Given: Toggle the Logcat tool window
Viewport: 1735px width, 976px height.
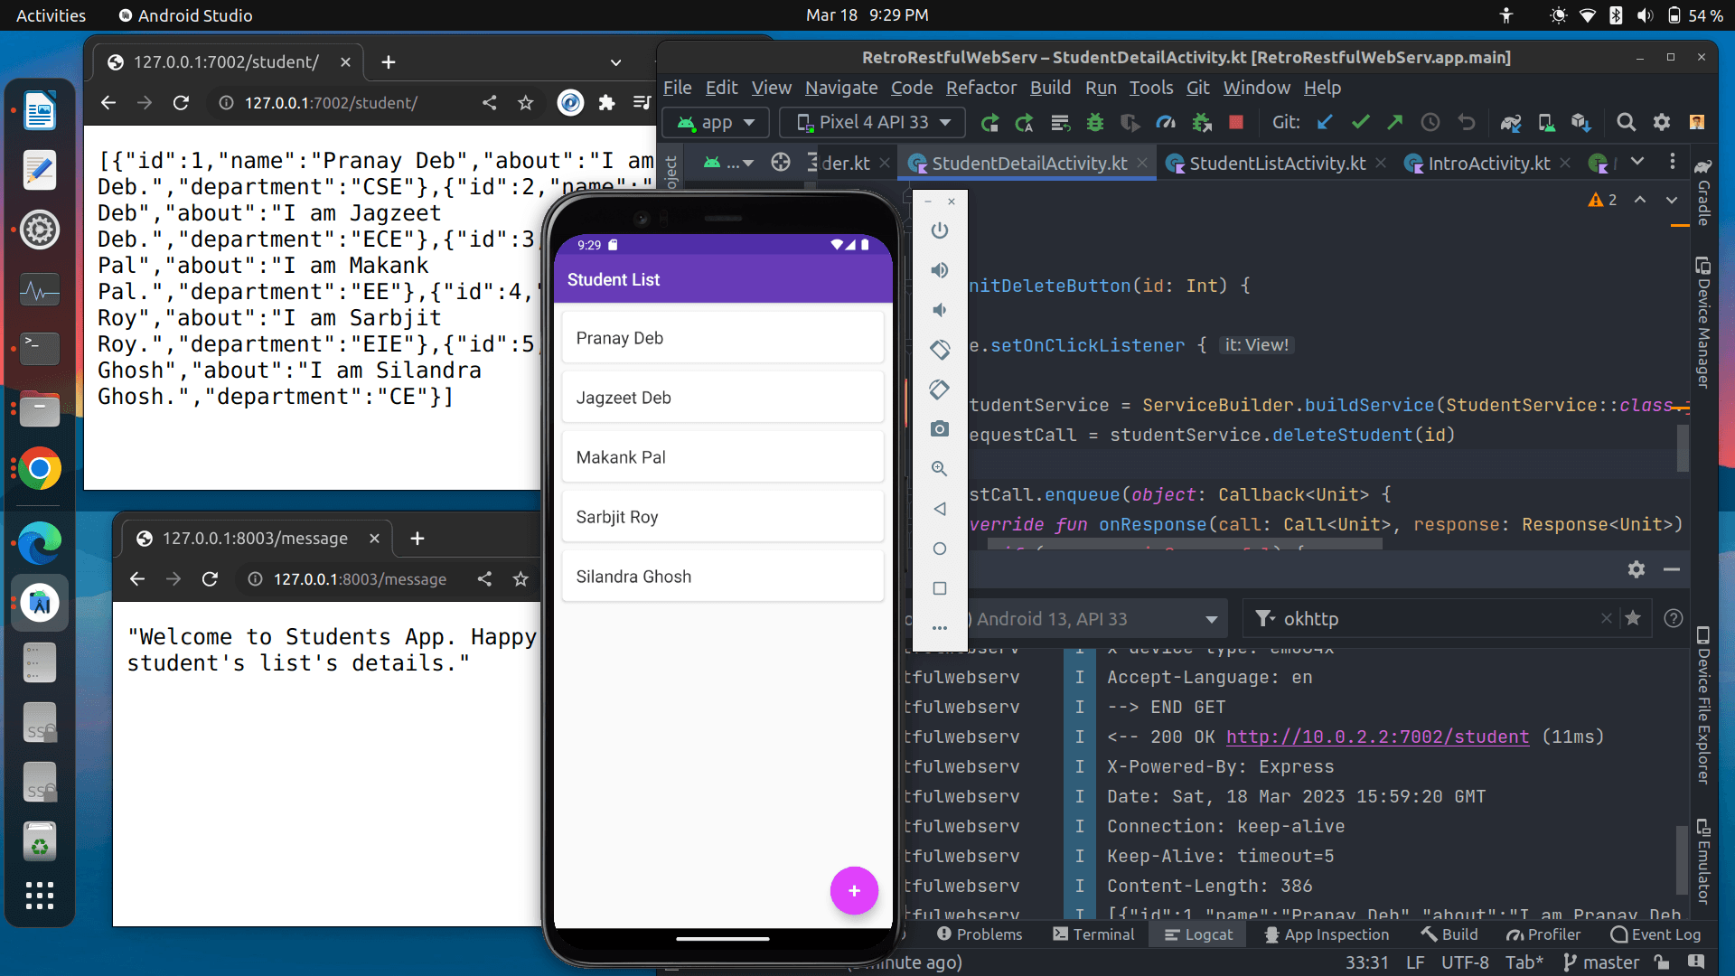Looking at the screenshot, I should pyautogui.click(x=1198, y=934).
